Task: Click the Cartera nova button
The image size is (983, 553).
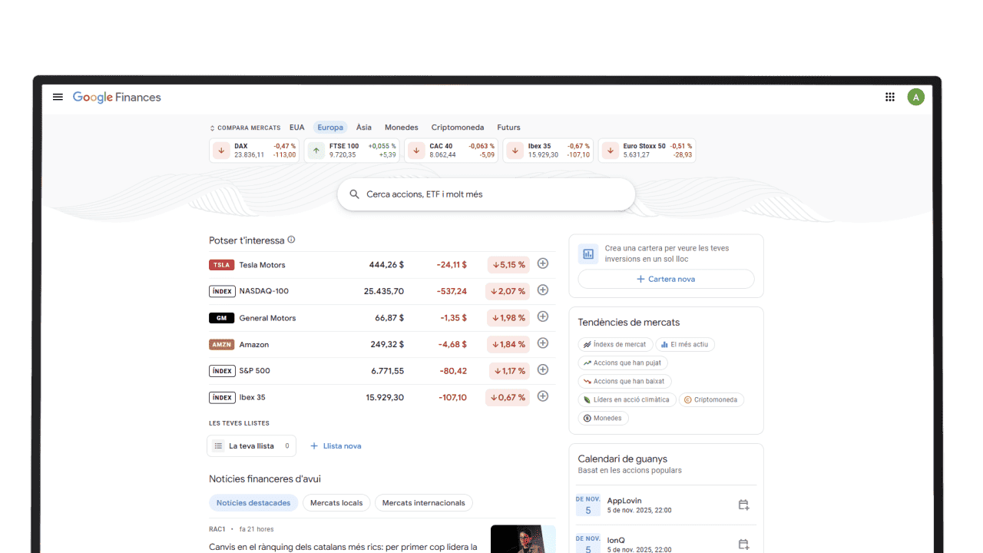Action: point(665,279)
